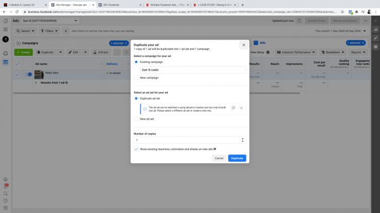Switch to Module 4: Lesson 24 browser tab
380x213 pixels.
tap(26, 5)
